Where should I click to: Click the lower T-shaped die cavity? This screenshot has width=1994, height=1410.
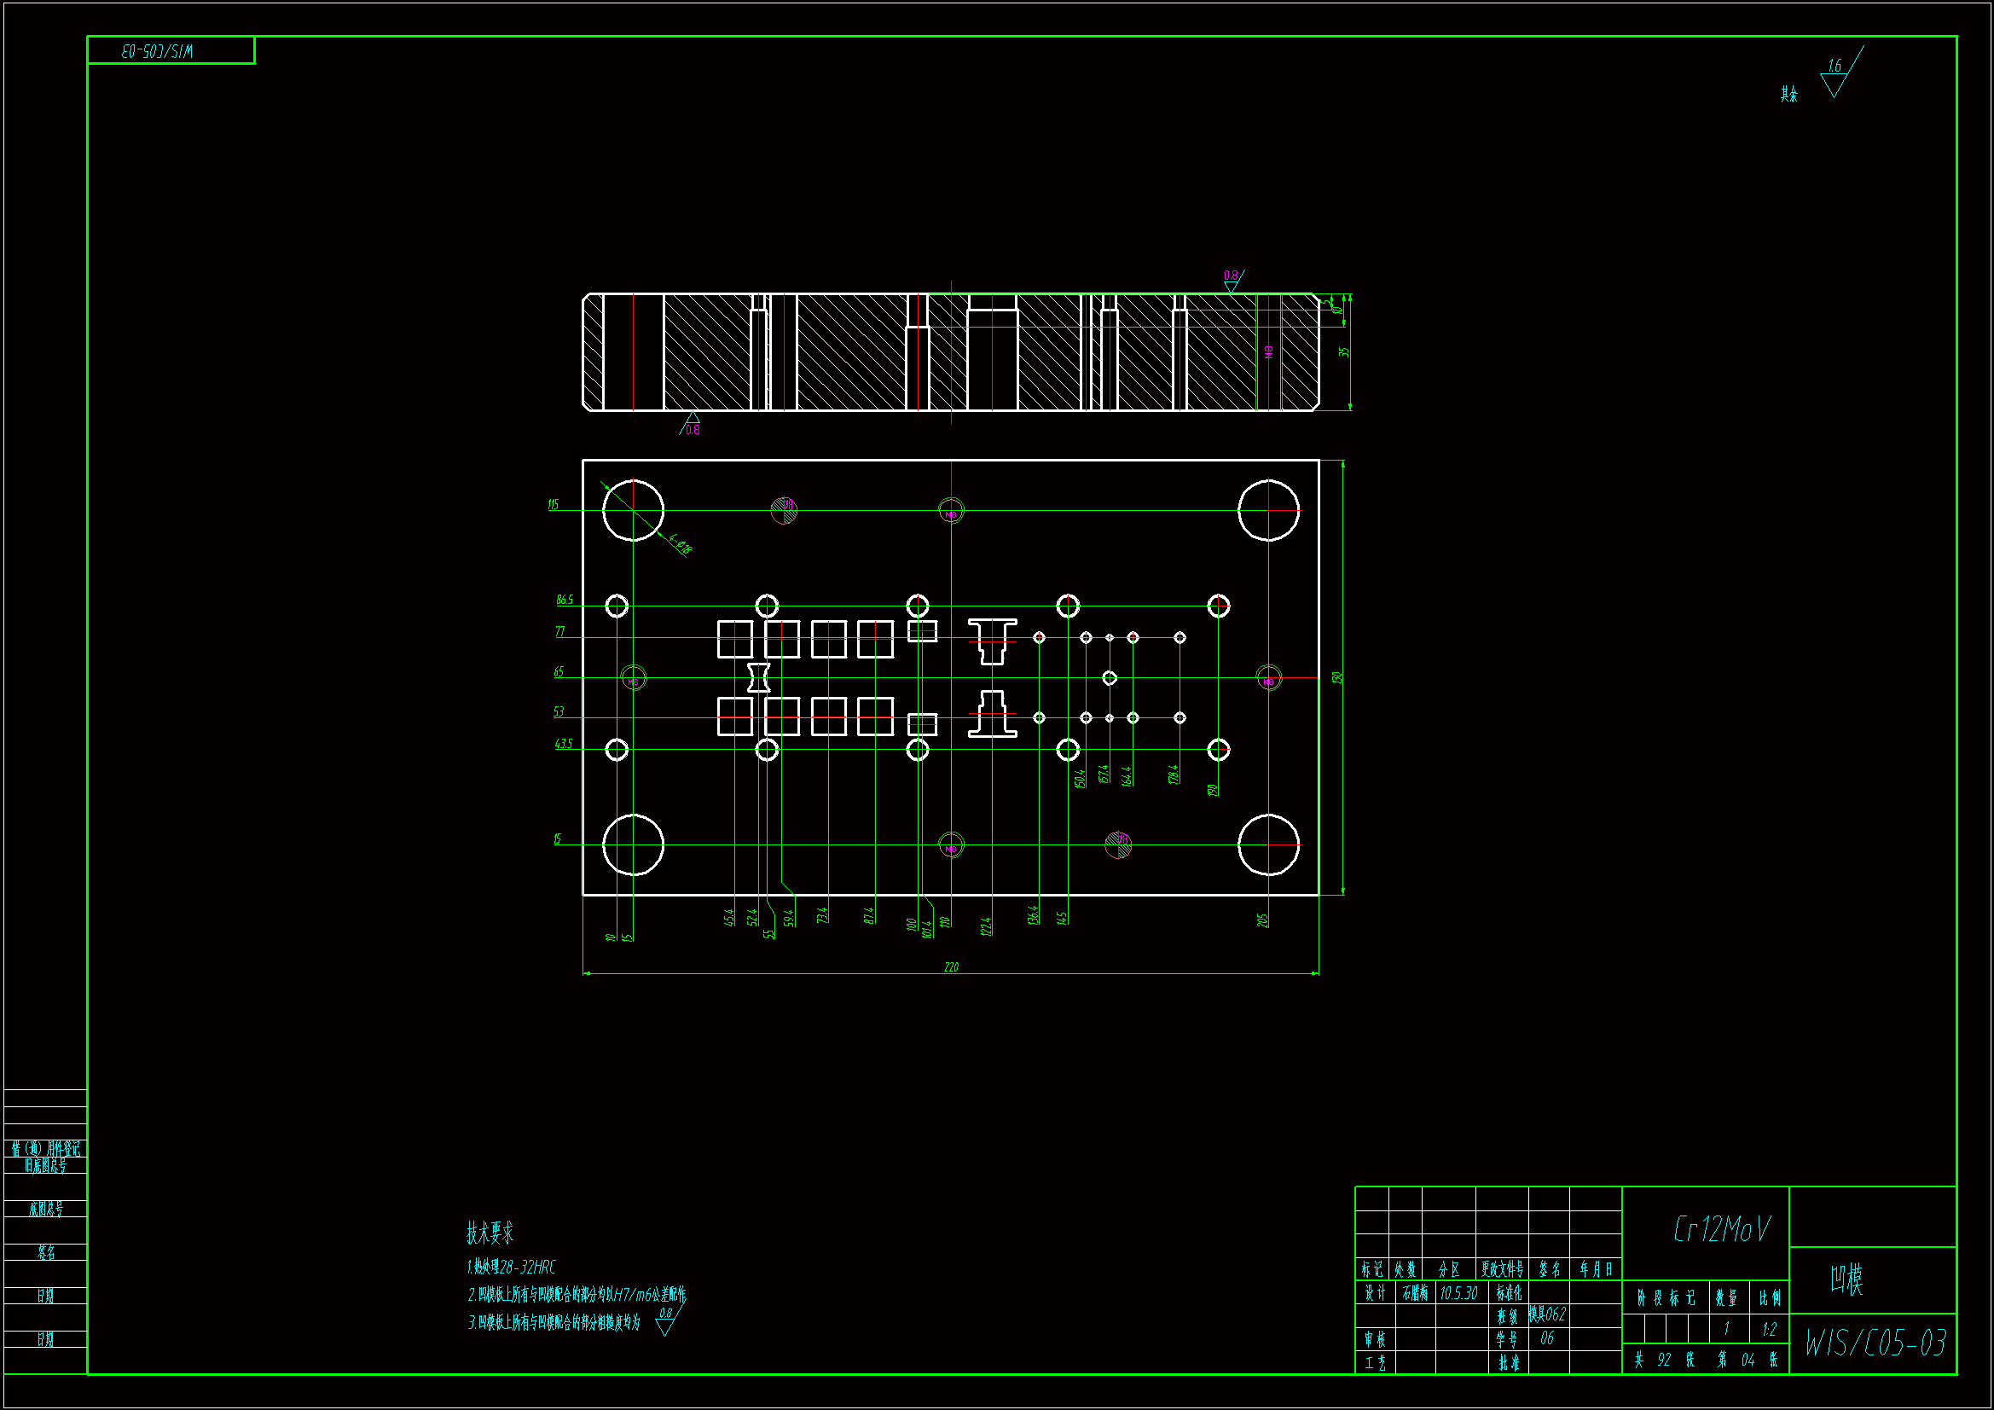point(992,714)
